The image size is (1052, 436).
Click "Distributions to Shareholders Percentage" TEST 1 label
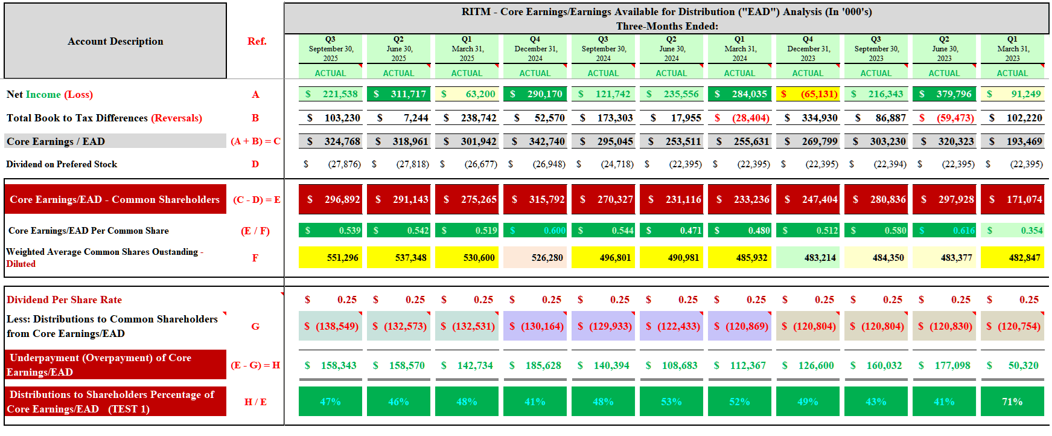[x=115, y=402]
